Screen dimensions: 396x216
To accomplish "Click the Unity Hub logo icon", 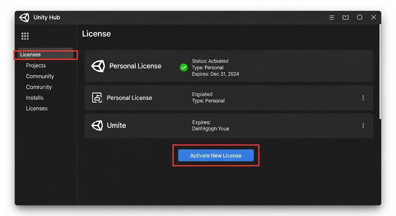I will tap(24, 17).
